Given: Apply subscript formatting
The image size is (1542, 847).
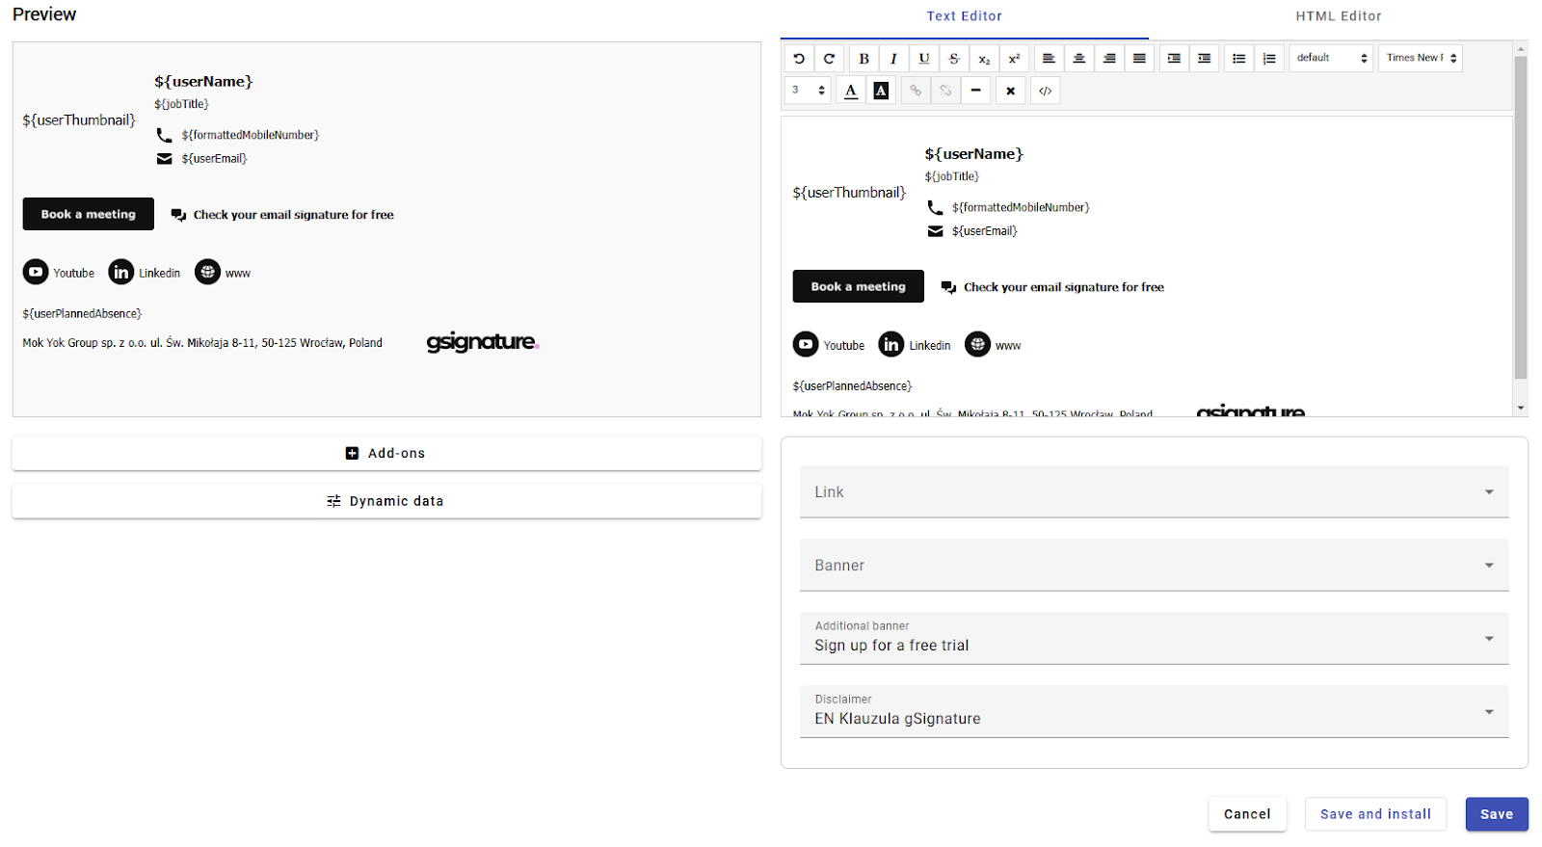Looking at the screenshot, I should pyautogui.click(x=984, y=59).
